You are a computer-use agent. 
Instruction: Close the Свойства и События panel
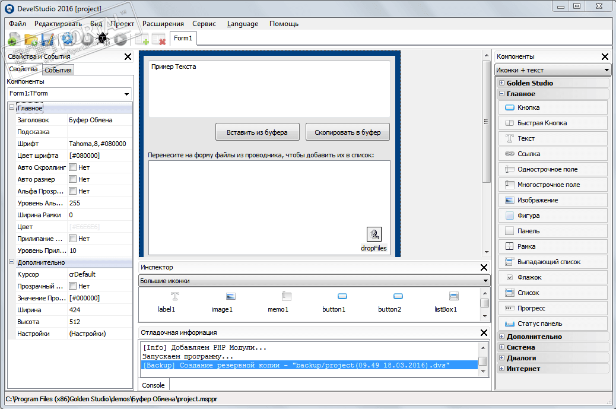click(x=128, y=56)
